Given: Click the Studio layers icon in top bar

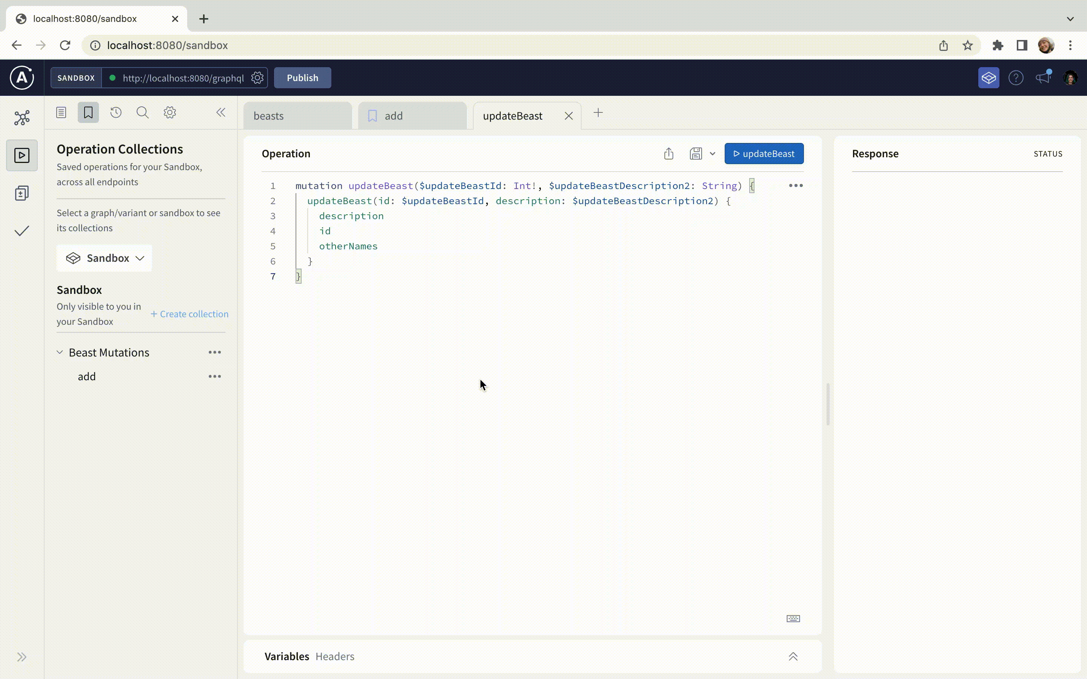Looking at the screenshot, I should click(x=988, y=78).
